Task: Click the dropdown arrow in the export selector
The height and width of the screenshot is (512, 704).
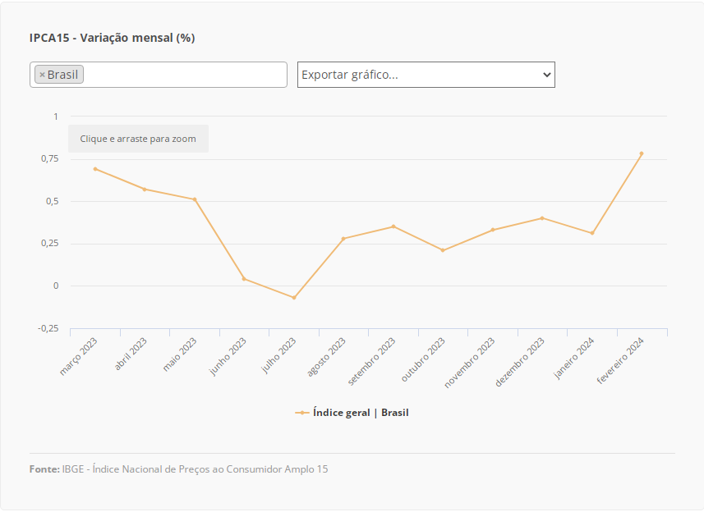Action: pos(547,75)
